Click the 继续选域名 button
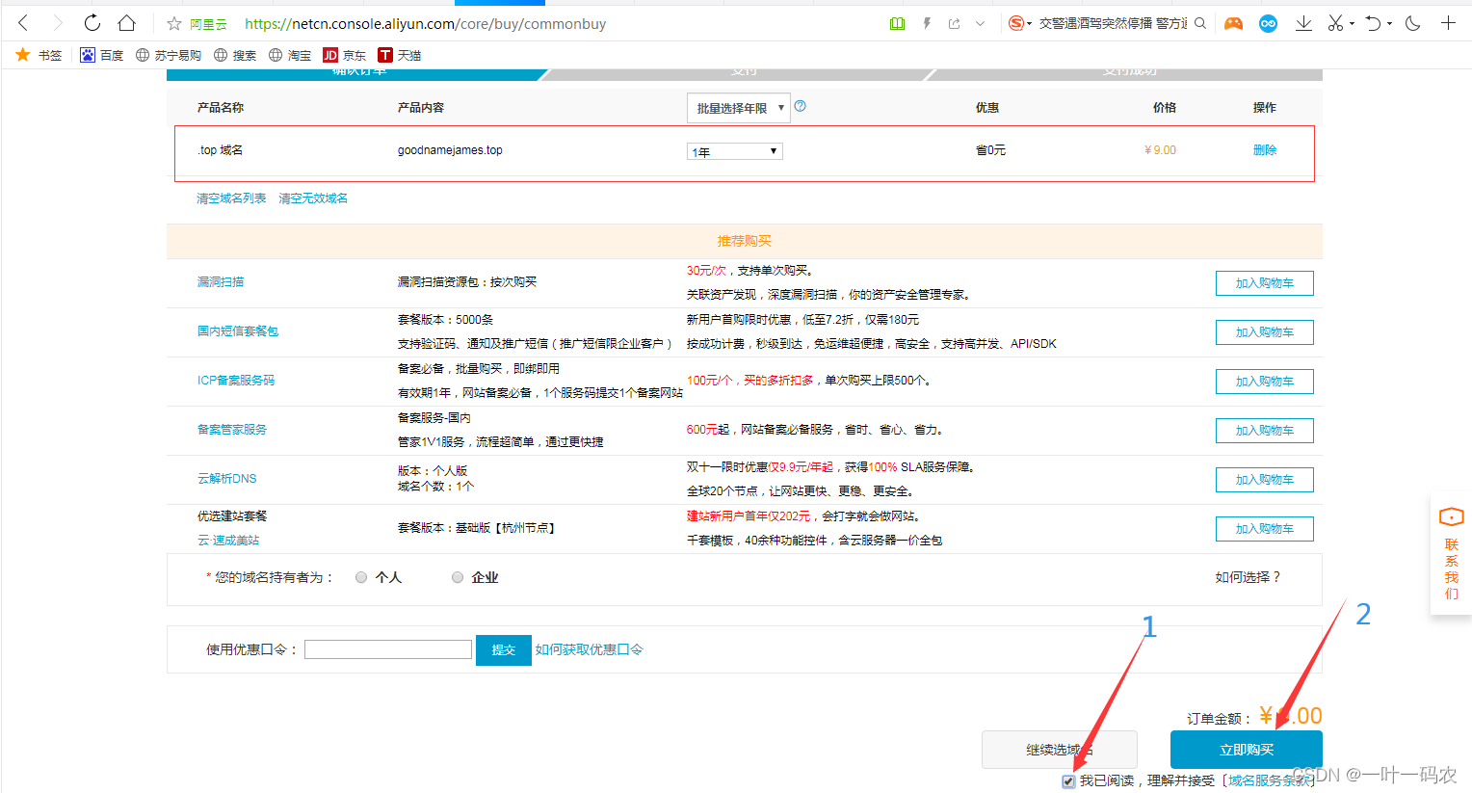The image size is (1472, 793). coord(1060,750)
